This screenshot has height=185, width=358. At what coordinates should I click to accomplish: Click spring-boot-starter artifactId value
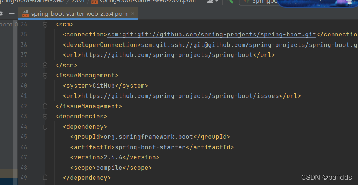click(150, 147)
